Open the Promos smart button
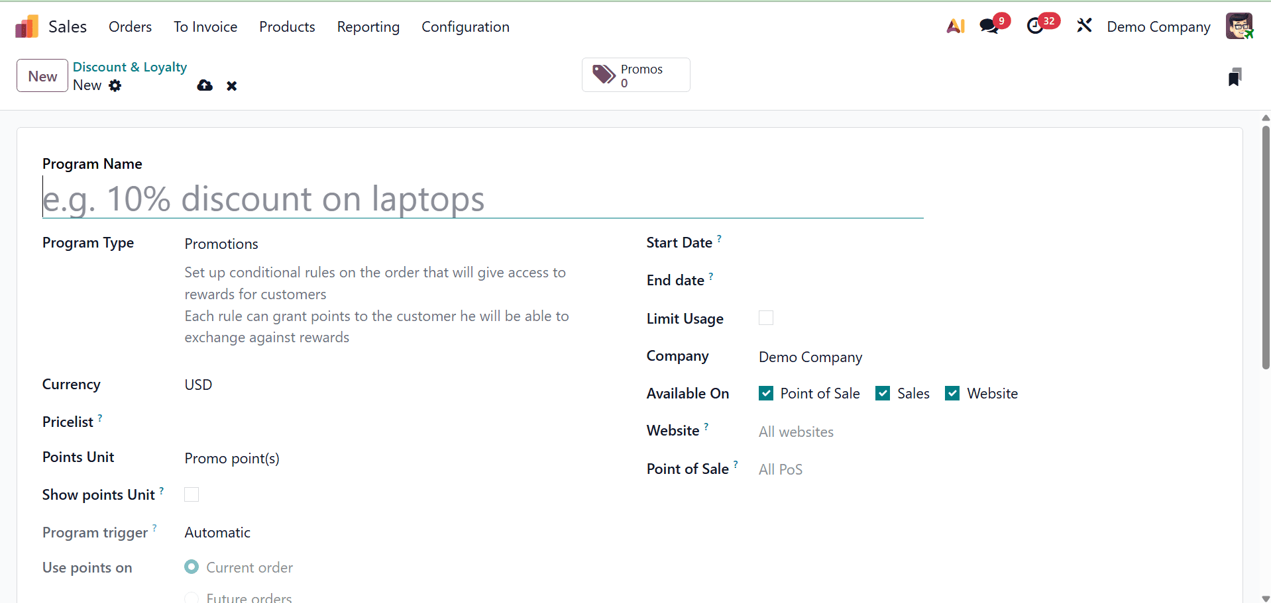The width and height of the screenshot is (1271, 603). point(635,75)
